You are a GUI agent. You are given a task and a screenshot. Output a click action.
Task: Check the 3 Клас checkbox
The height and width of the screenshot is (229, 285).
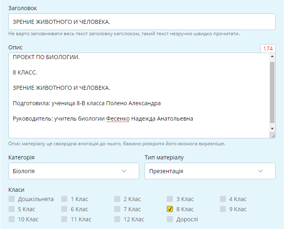(x=170, y=199)
